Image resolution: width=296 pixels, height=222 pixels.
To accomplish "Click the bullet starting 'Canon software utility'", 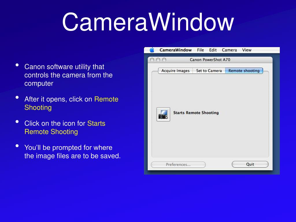I will pyautogui.click(x=68, y=75).
